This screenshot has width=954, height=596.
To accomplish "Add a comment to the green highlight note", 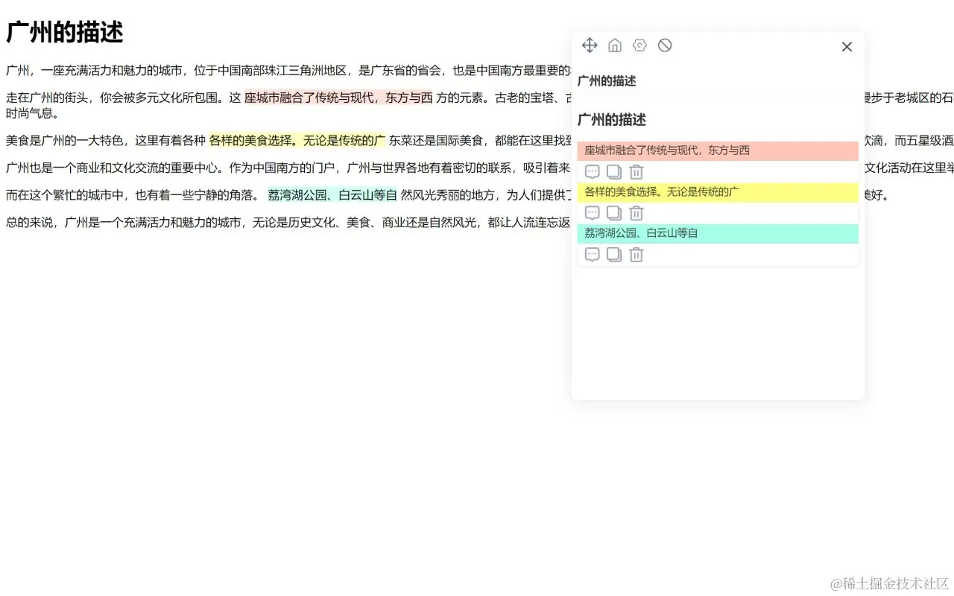I will [x=592, y=255].
